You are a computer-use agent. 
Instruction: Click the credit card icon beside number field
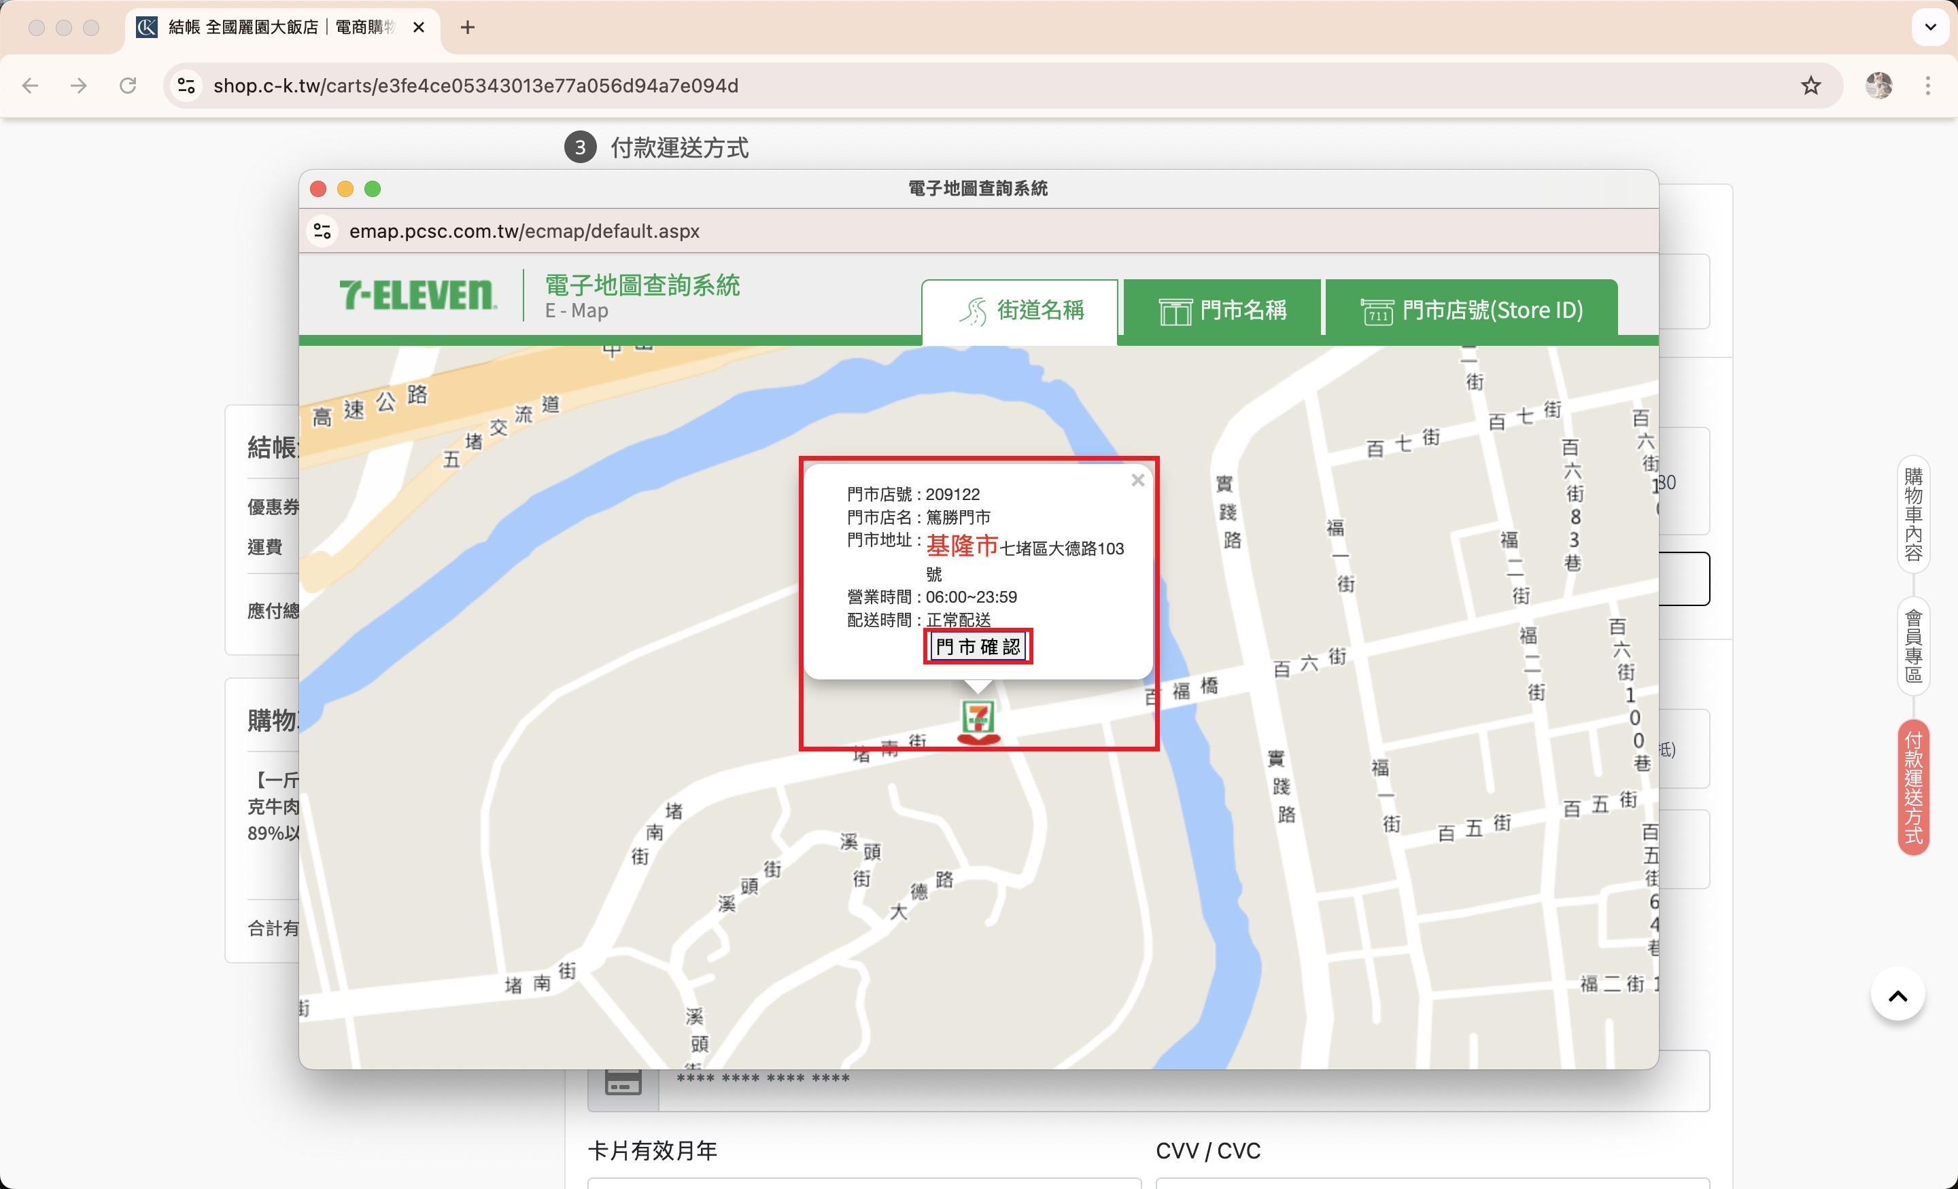tap(623, 1082)
